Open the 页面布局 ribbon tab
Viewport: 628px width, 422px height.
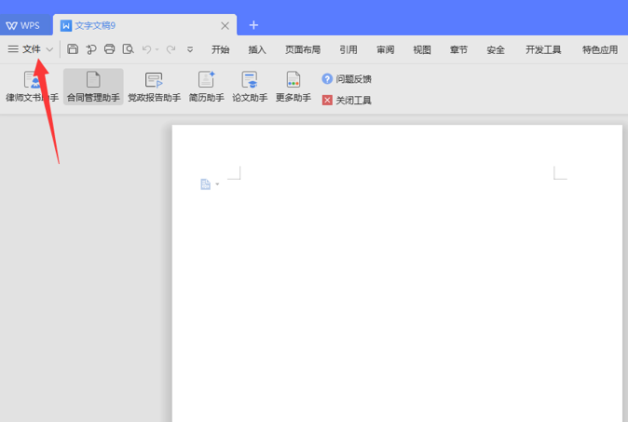(303, 49)
